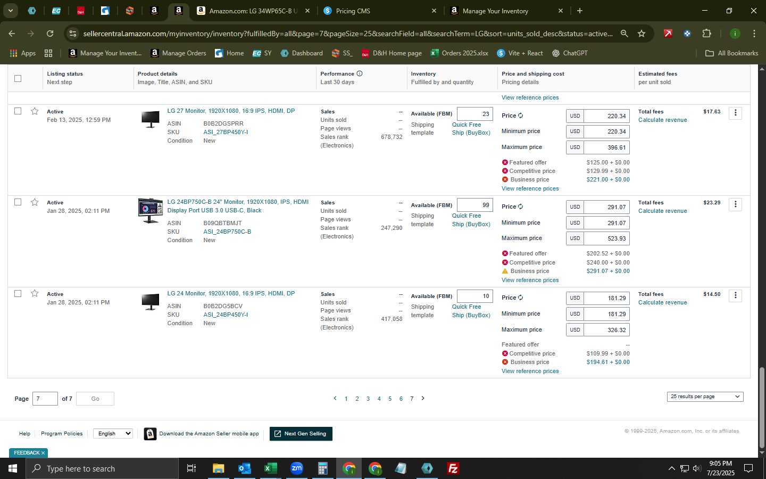Tick the select-all listings checkbox
The width and height of the screenshot is (766, 479).
pyautogui.click(x=18, y=78)
